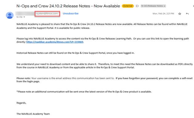Click the yellow External badge
Screen dimensions: 194x118
128,6
